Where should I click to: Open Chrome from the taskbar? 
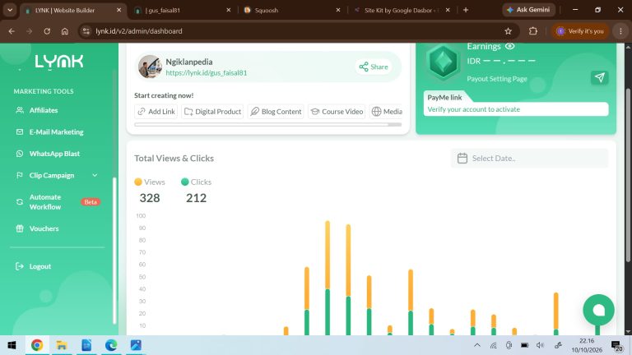tap(37, 345)
